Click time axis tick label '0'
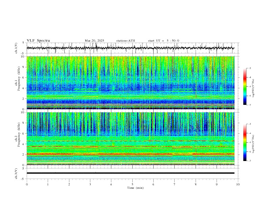The width and height of the screenshot is (268, 207). (27, 184)
